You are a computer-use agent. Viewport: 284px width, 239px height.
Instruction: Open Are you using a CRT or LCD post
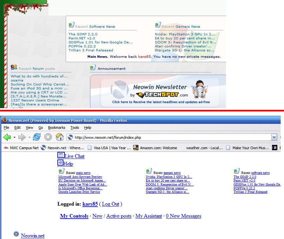[39, 92]
